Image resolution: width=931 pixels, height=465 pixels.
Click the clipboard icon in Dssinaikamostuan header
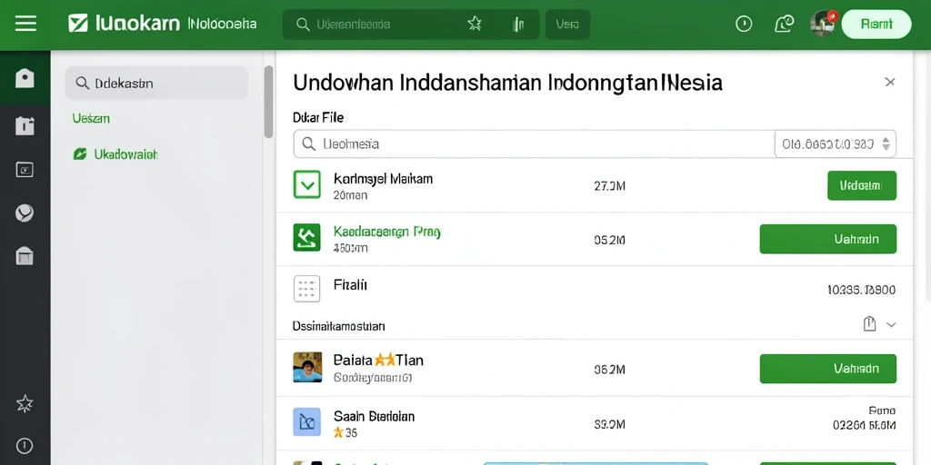869,324
